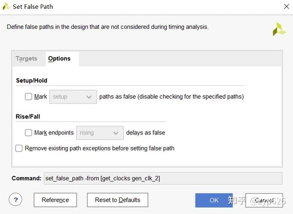This screenshot has height=214, width=293.
Task: Close the Set False Path dialog
Action: (286, 6)
